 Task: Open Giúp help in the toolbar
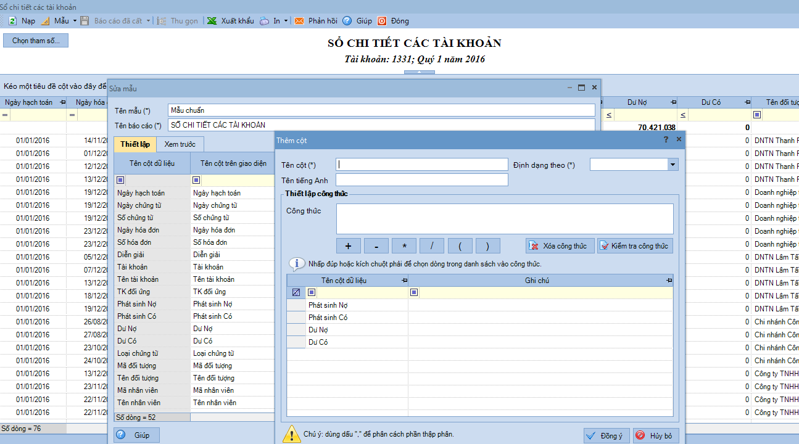[357, 21]
